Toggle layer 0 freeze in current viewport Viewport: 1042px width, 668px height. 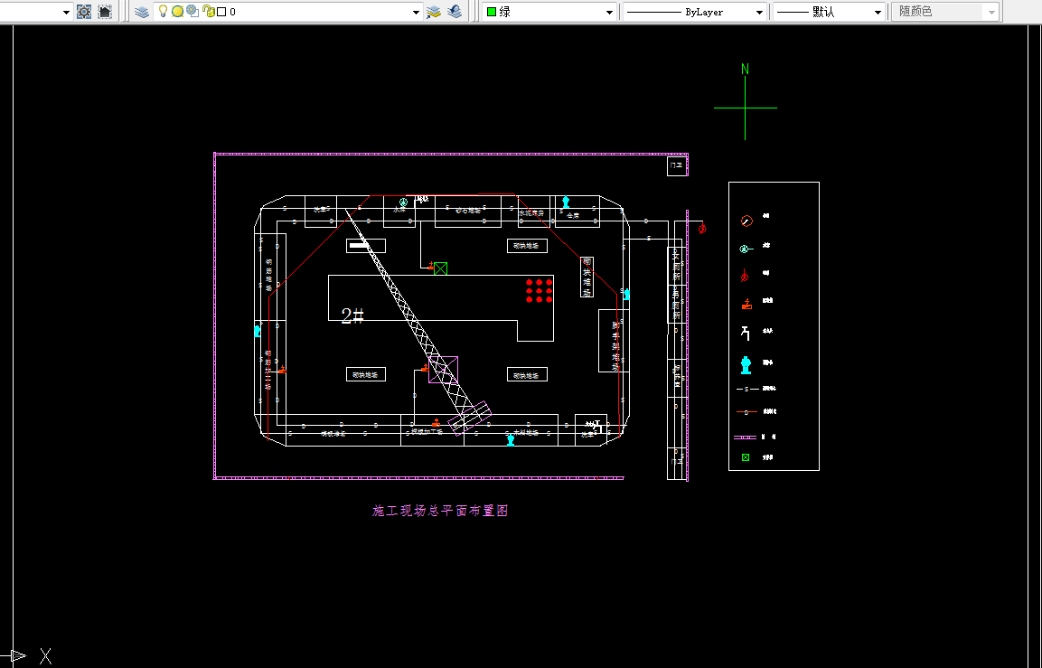coord(192,11)
